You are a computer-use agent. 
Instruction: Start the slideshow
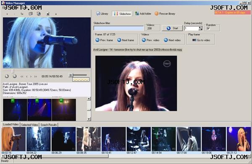click(x=172, y=28)
